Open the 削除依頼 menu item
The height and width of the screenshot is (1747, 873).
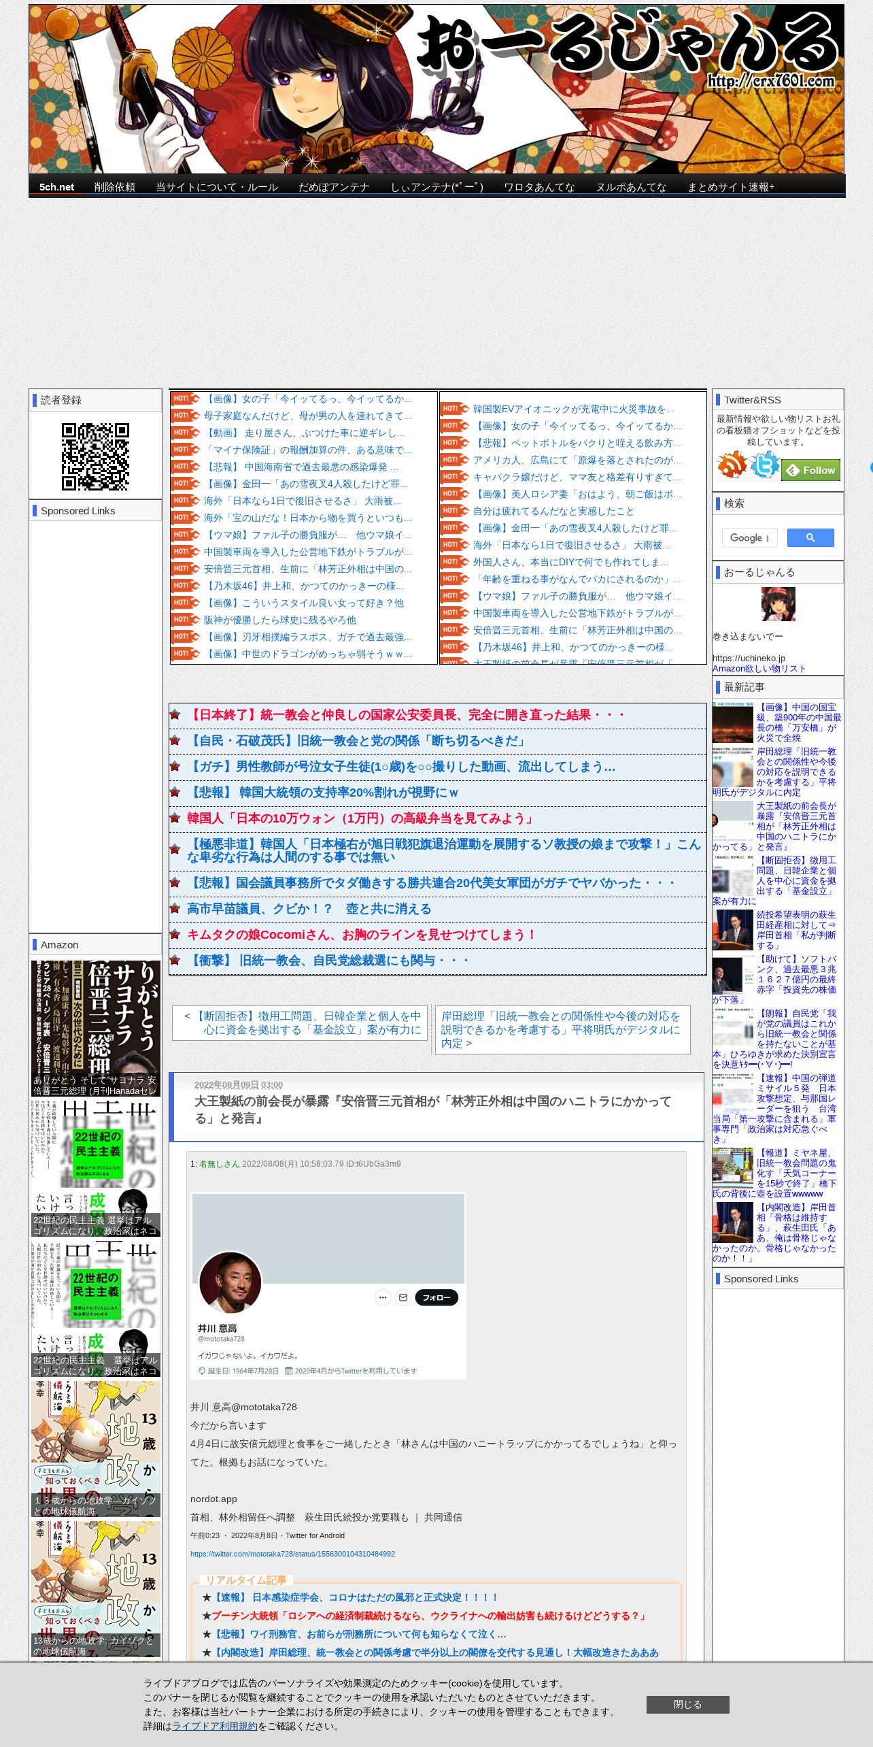[114, 187]
